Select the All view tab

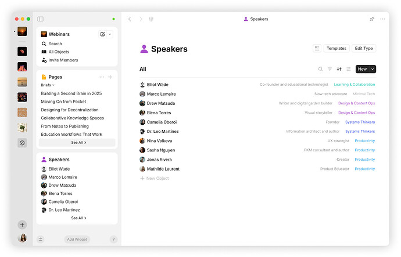[x=143, y=69]
